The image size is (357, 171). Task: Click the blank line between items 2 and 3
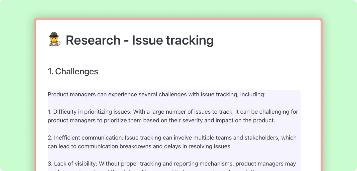pyautogui.click(x=150, y=155)
